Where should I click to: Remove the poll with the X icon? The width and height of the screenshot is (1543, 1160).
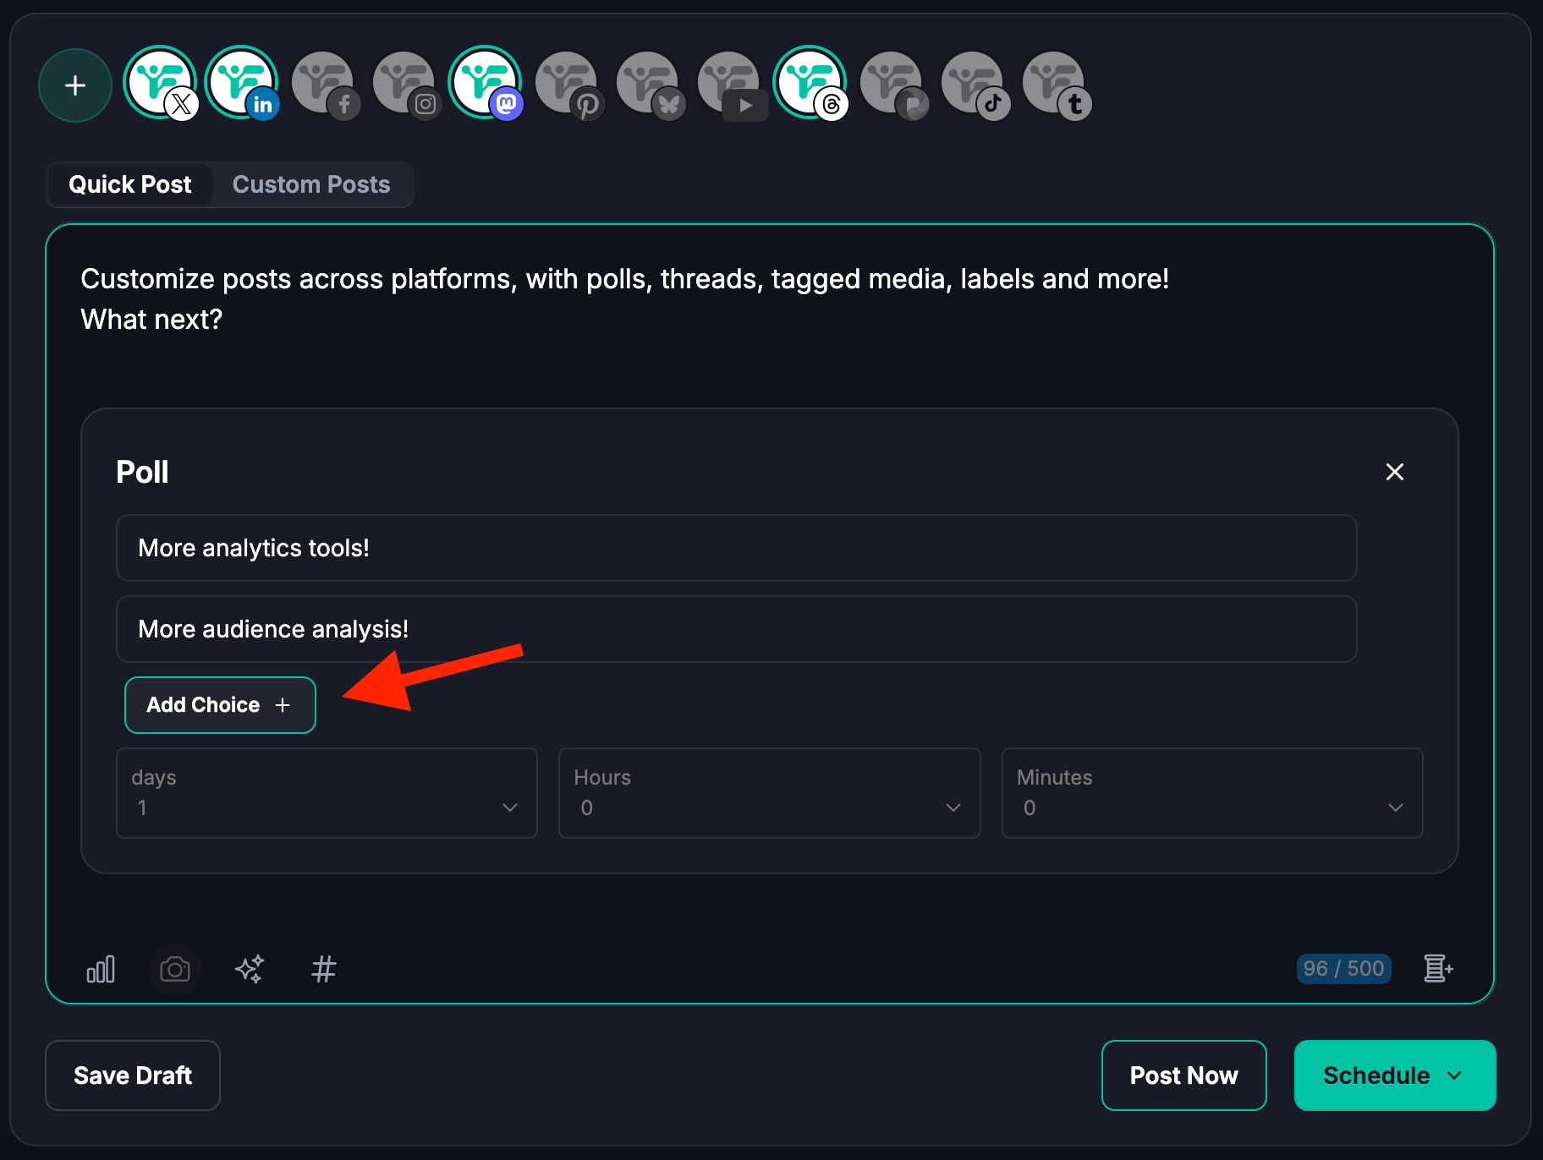point(1394,472)
